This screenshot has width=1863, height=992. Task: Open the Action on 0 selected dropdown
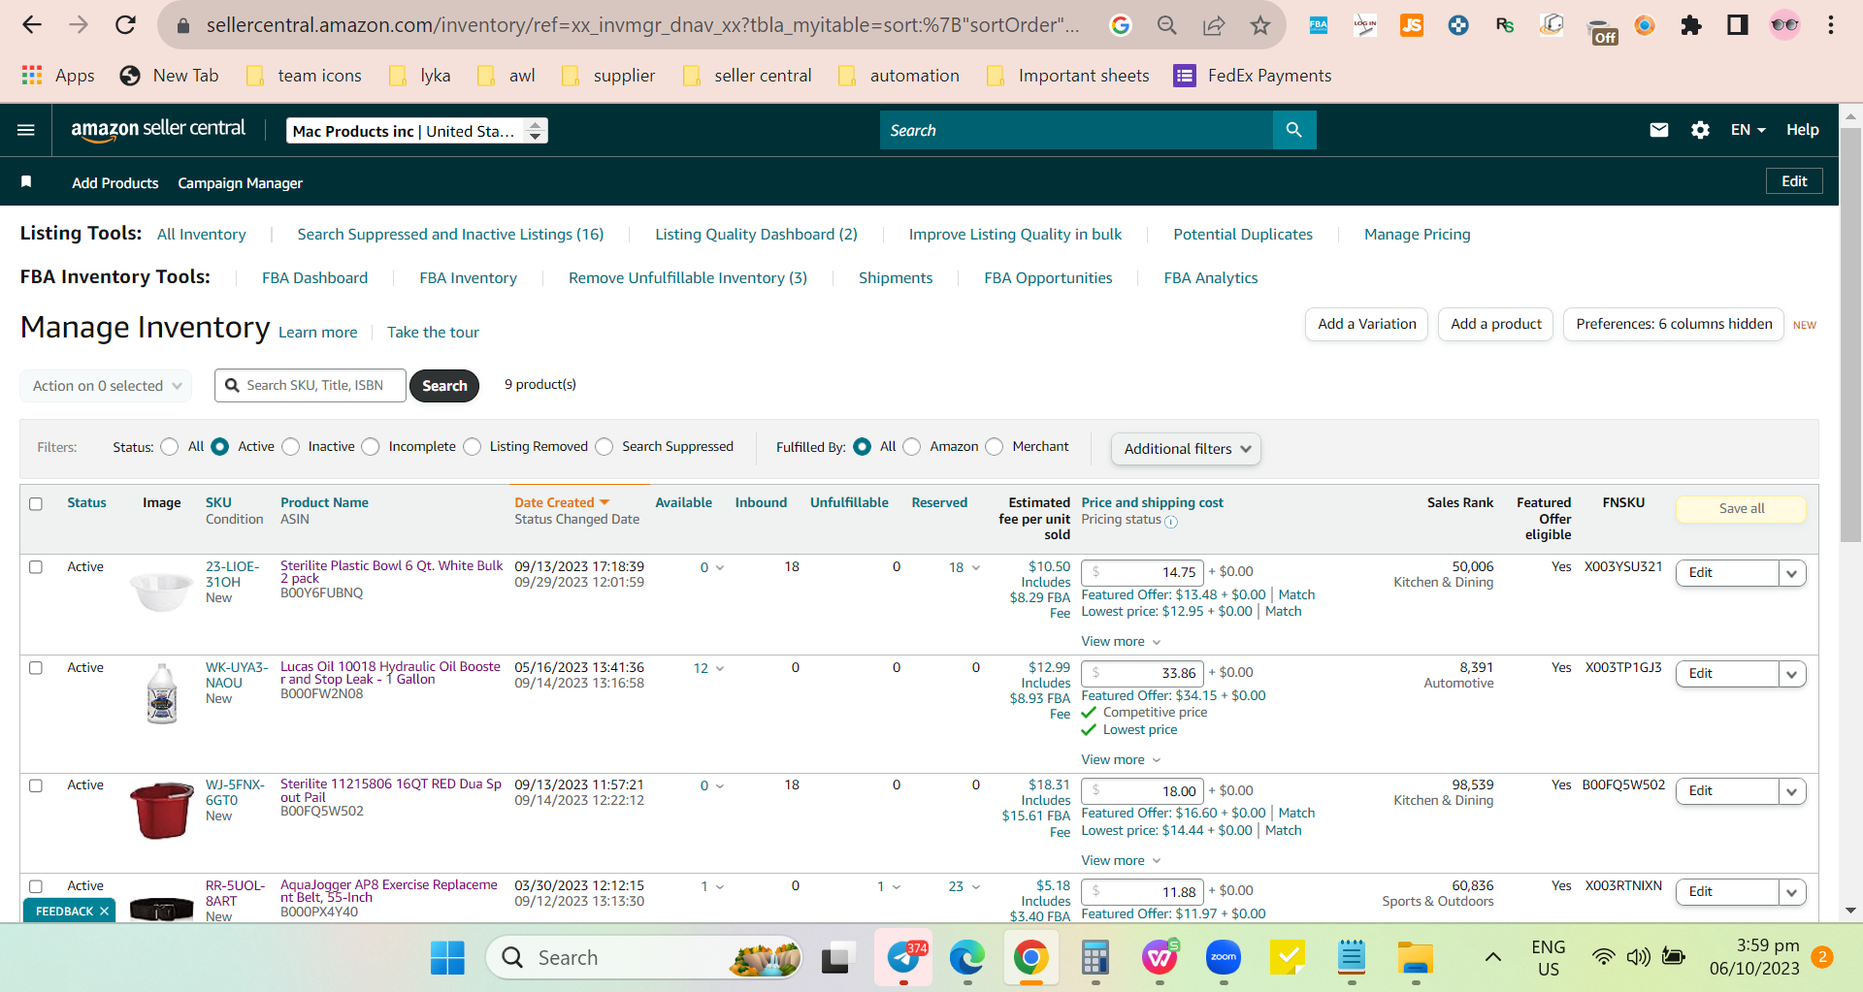(106, 386)
